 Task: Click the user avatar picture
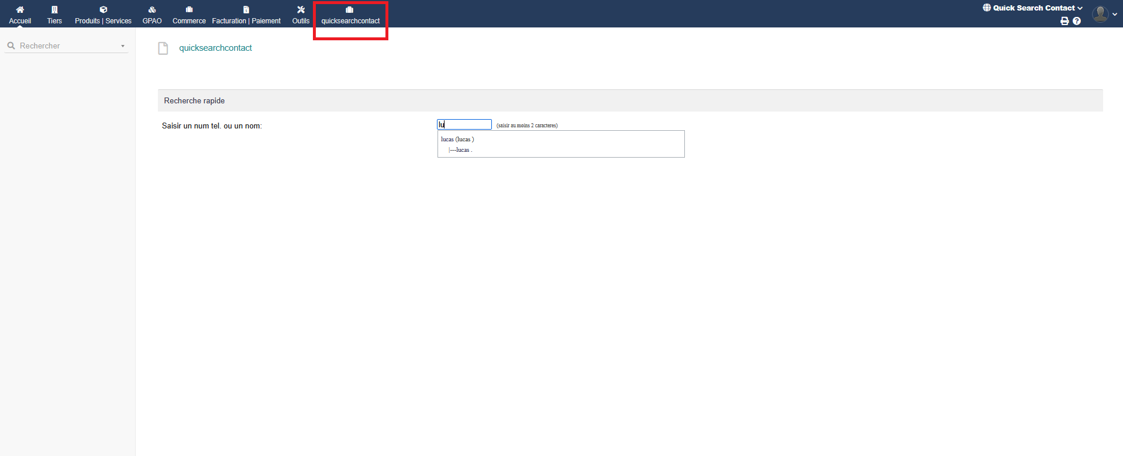1100,13
